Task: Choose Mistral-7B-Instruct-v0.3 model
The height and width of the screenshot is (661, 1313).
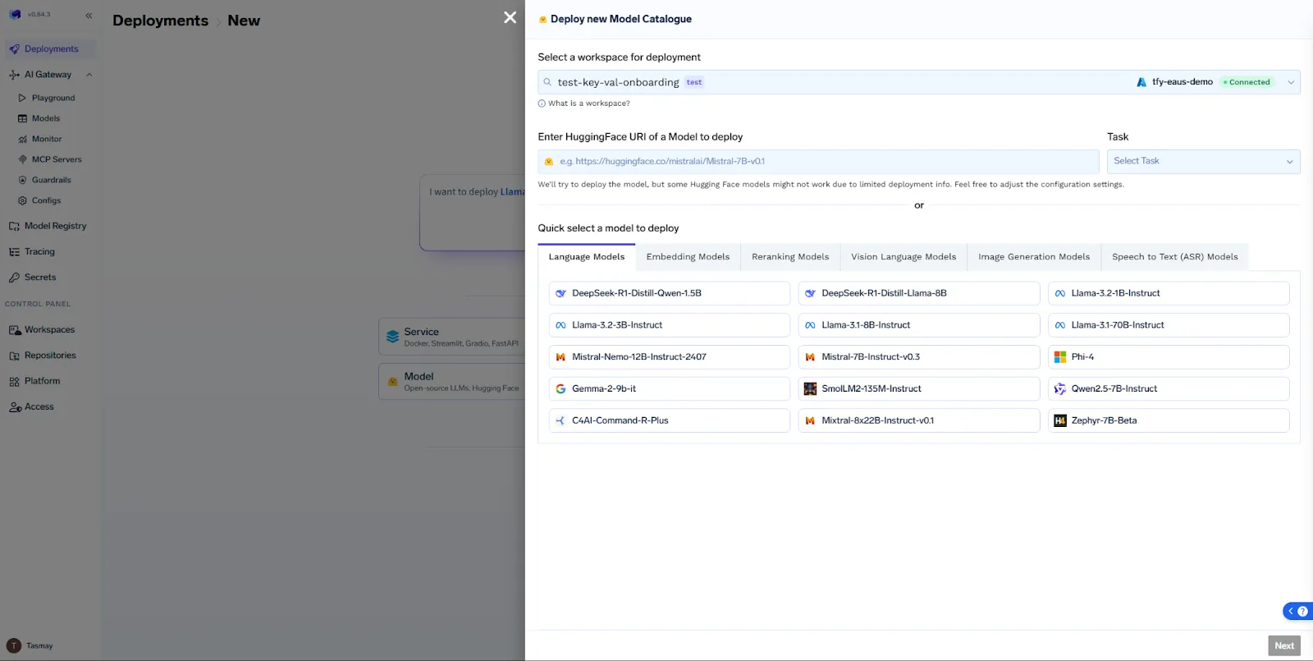Action: [918, 357]
